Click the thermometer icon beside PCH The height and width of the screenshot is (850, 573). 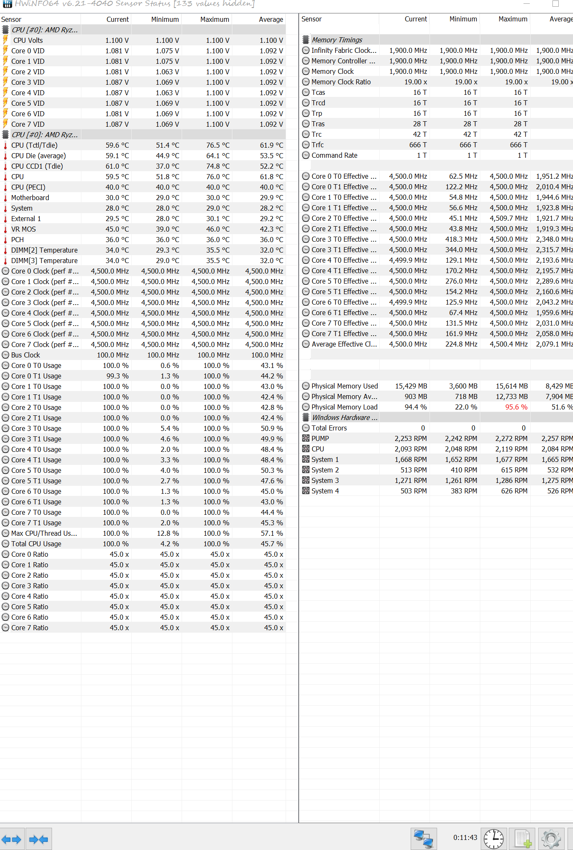coord(5,240)
